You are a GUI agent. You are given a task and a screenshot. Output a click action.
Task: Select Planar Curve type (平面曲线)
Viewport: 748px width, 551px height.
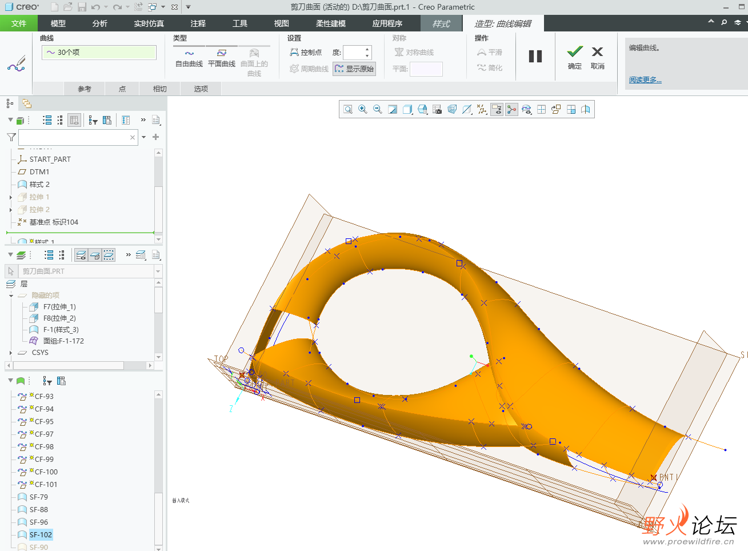click(x=222, y=58)
